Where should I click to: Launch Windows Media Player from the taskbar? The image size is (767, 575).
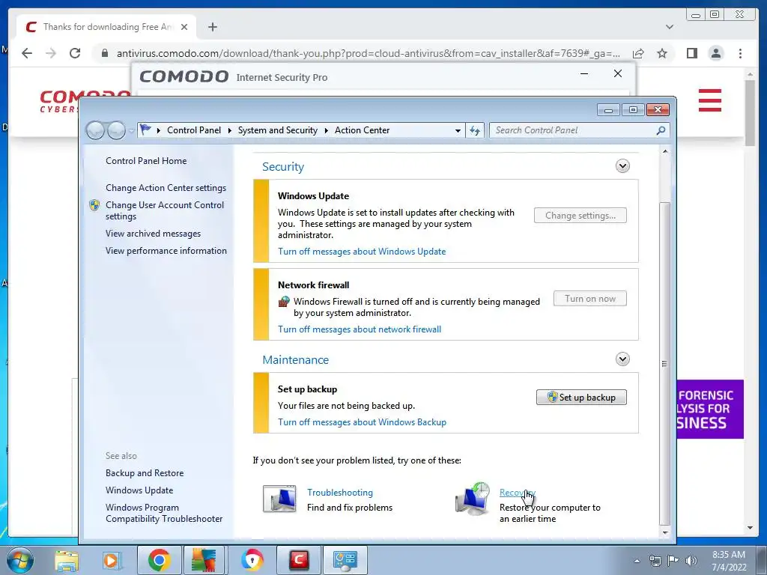pos(111,560)
